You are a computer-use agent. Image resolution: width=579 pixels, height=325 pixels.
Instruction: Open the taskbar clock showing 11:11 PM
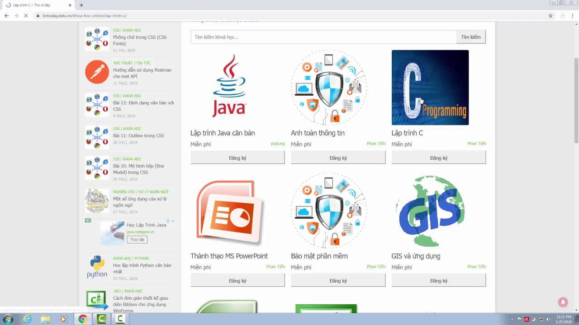pyautogui.click(x=564, y=320)
